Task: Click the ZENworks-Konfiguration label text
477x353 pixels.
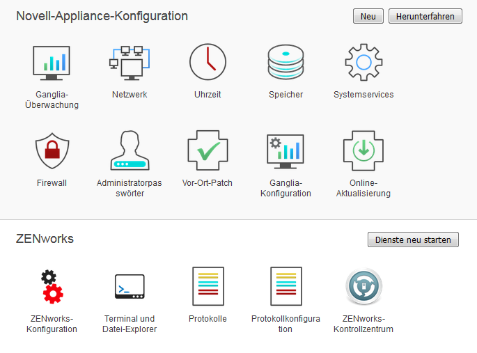Action: click(x=52, y=324)
